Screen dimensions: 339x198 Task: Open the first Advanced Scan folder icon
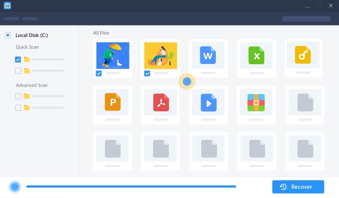[x=27, y=96]
